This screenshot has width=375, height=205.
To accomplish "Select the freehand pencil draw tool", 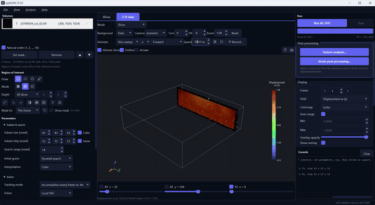I will point(40,79).
